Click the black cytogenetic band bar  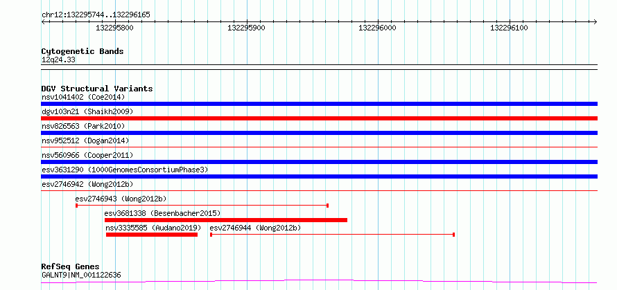coord(319,67)
